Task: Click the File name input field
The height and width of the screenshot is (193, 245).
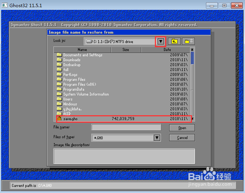Action: tap(126, 127)
